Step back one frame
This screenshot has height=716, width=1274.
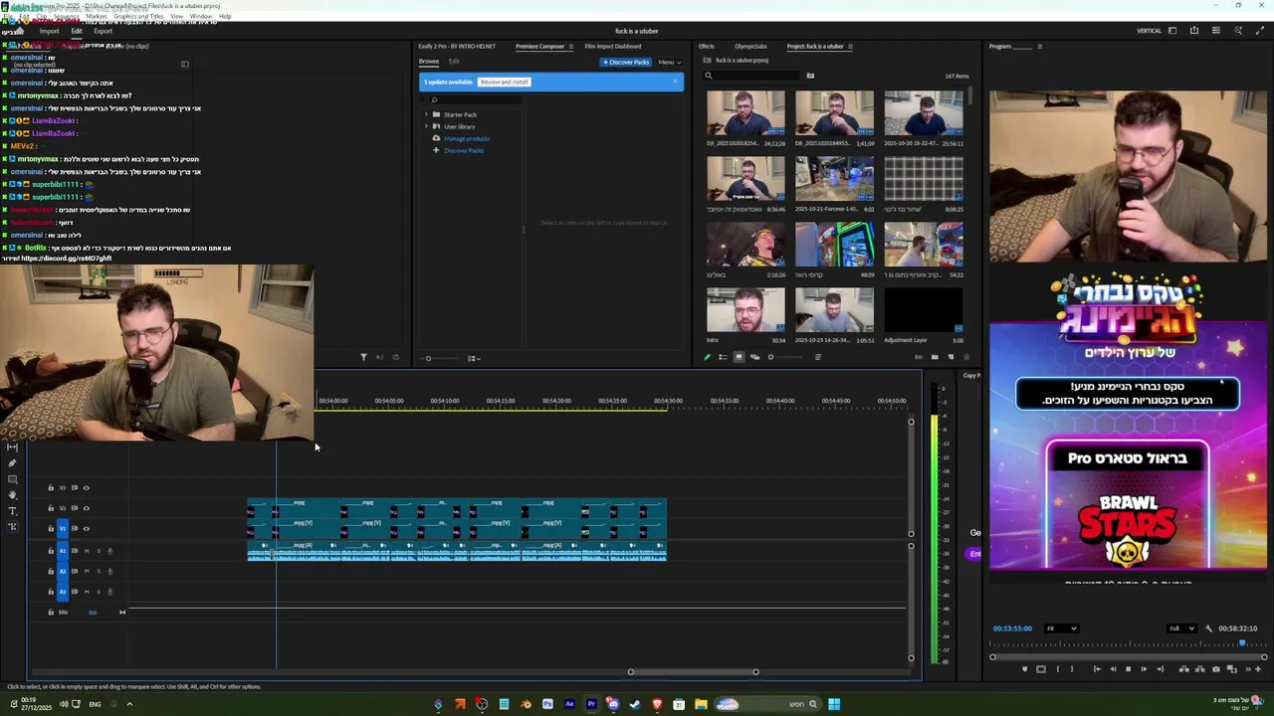[x=1113, y=669]
